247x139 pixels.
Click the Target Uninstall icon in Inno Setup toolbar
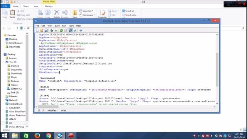[x=75, y=30]
